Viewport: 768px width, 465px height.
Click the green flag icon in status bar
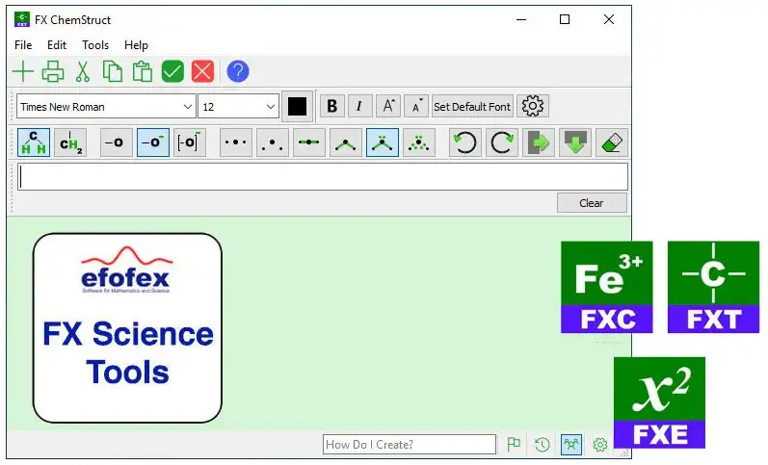click(x=514, y=444)
